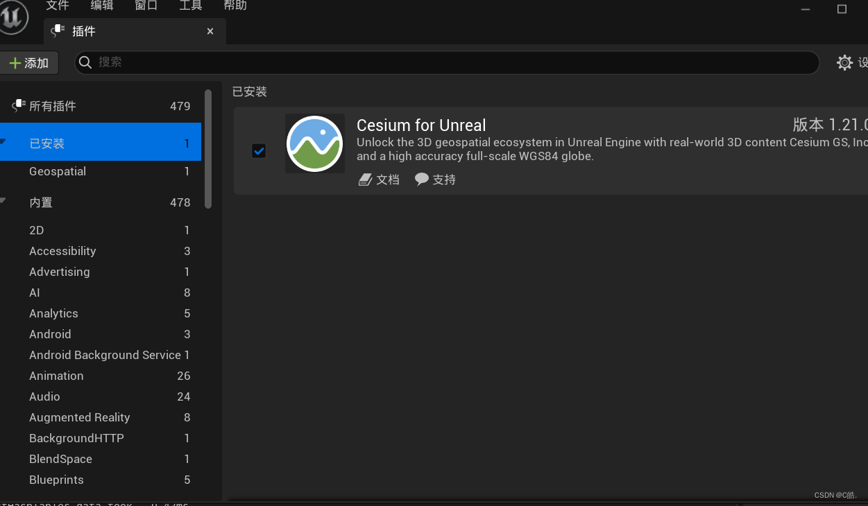Screen dimensions: 868x506
Task: Click the Cesium for Unreal title
Action: [x=421, y=125]
